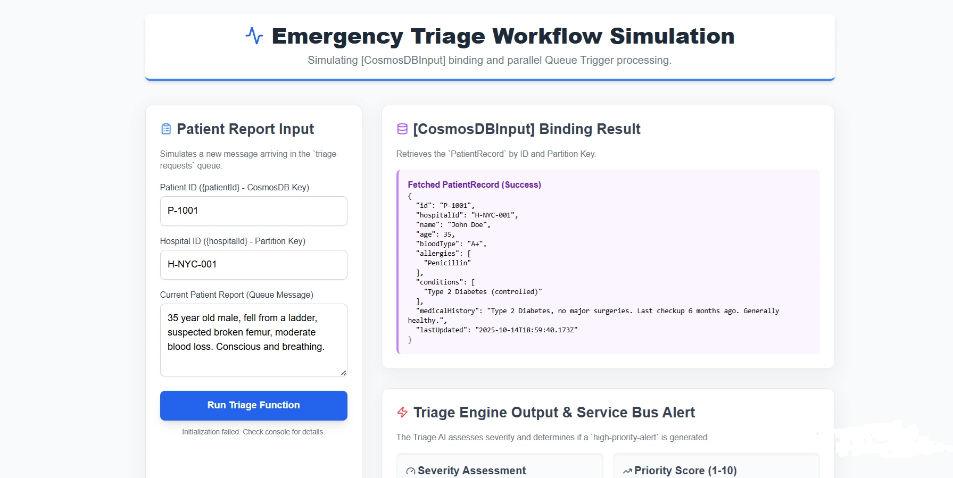The image size is (953, 478).
Task: Click the "Penicillin" allergy entry
Action: pyautogui.click(x=447, y=263)
